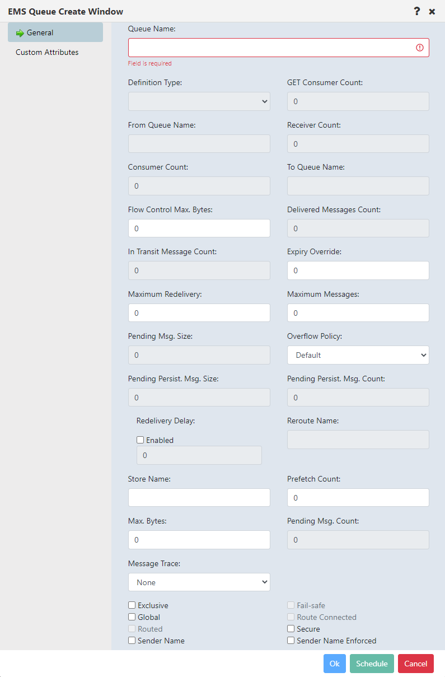This screenshot has height=677, width=445.
Task: Close the EMS Queue Create Window
Action: (432, 11)
